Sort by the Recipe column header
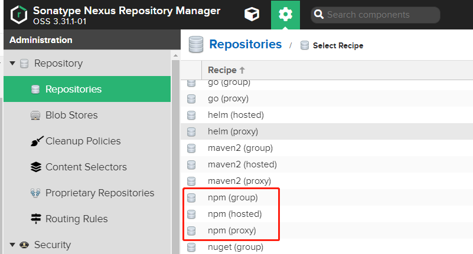This screenshot has width=473, height=254. (x=226, y=70)
